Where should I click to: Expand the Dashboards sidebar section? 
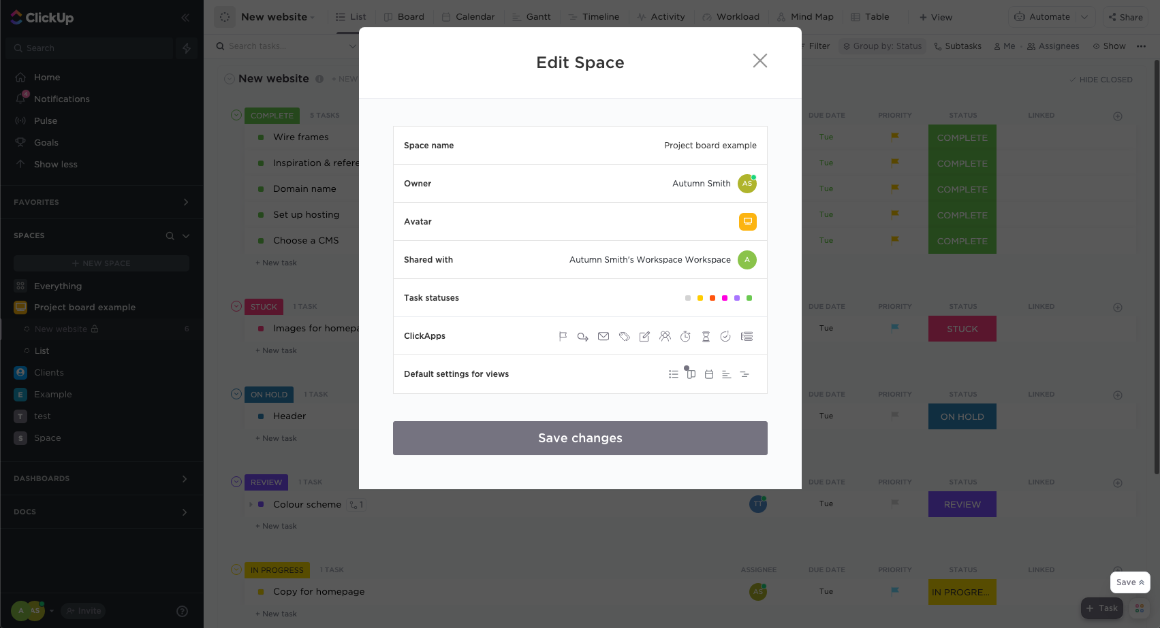(x=184, y=478)
